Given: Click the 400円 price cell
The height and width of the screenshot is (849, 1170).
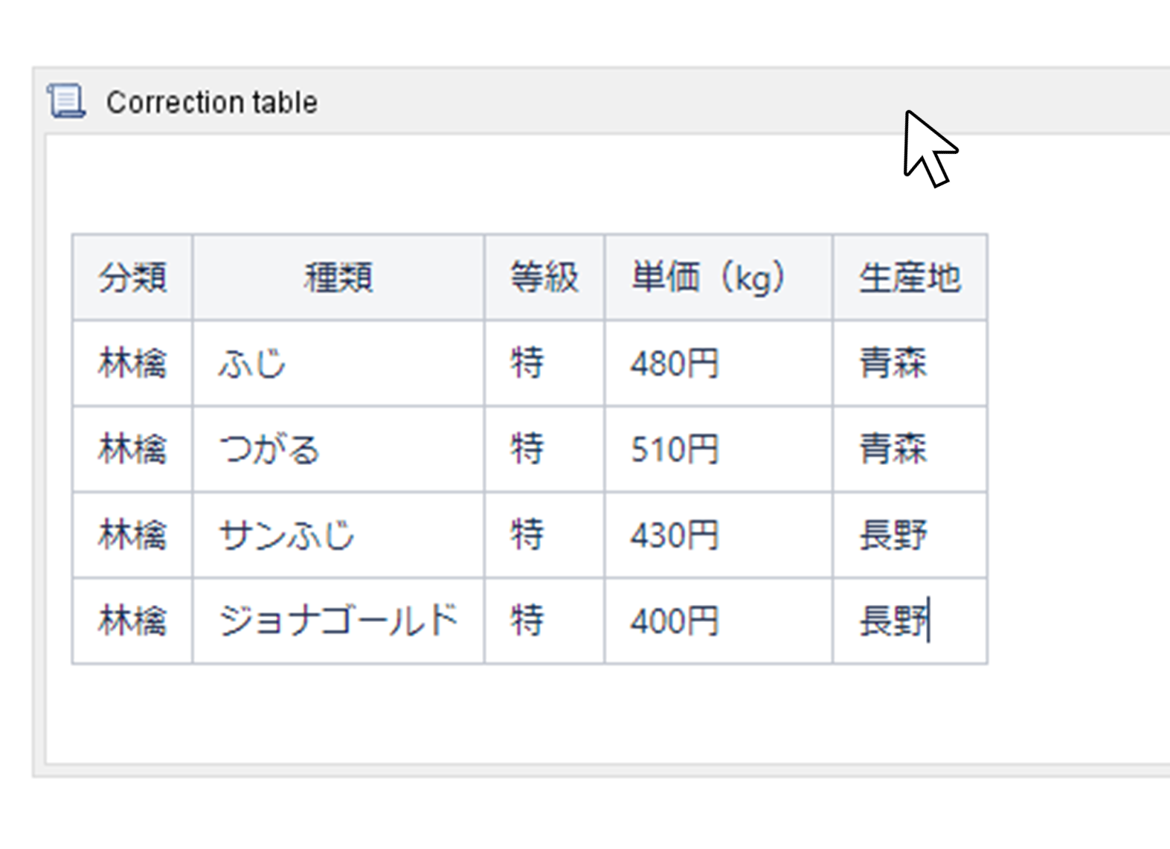Looking at the screenshot, I should 719,621.
